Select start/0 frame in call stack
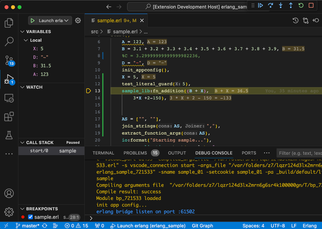Image resolution: width=322 pixels, height=229 pixels. pyautogui.click(x=51, y=151)
